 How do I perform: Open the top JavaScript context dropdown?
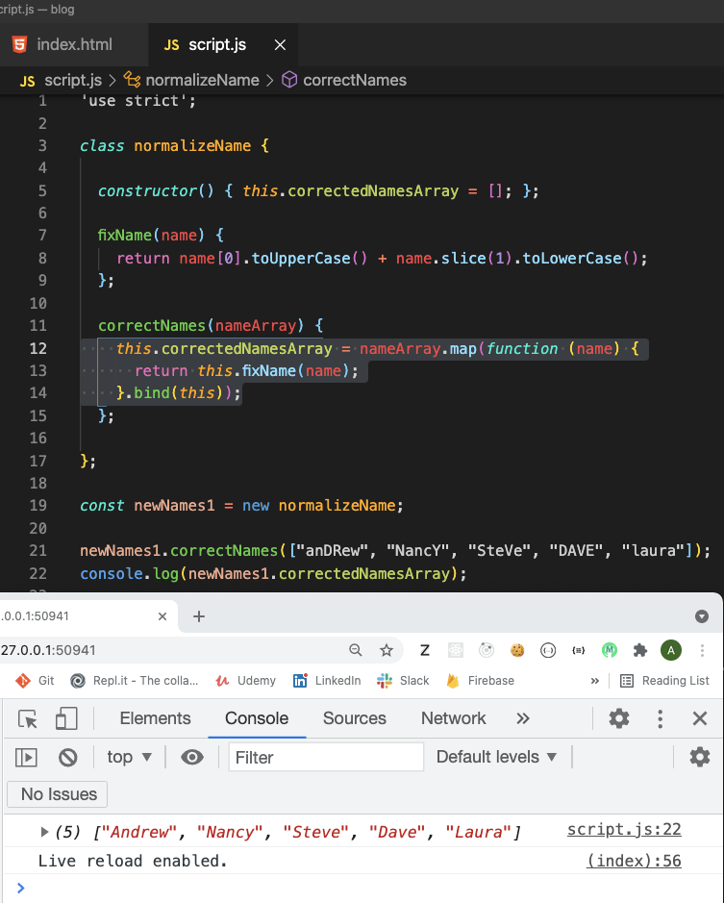[130, 757]
